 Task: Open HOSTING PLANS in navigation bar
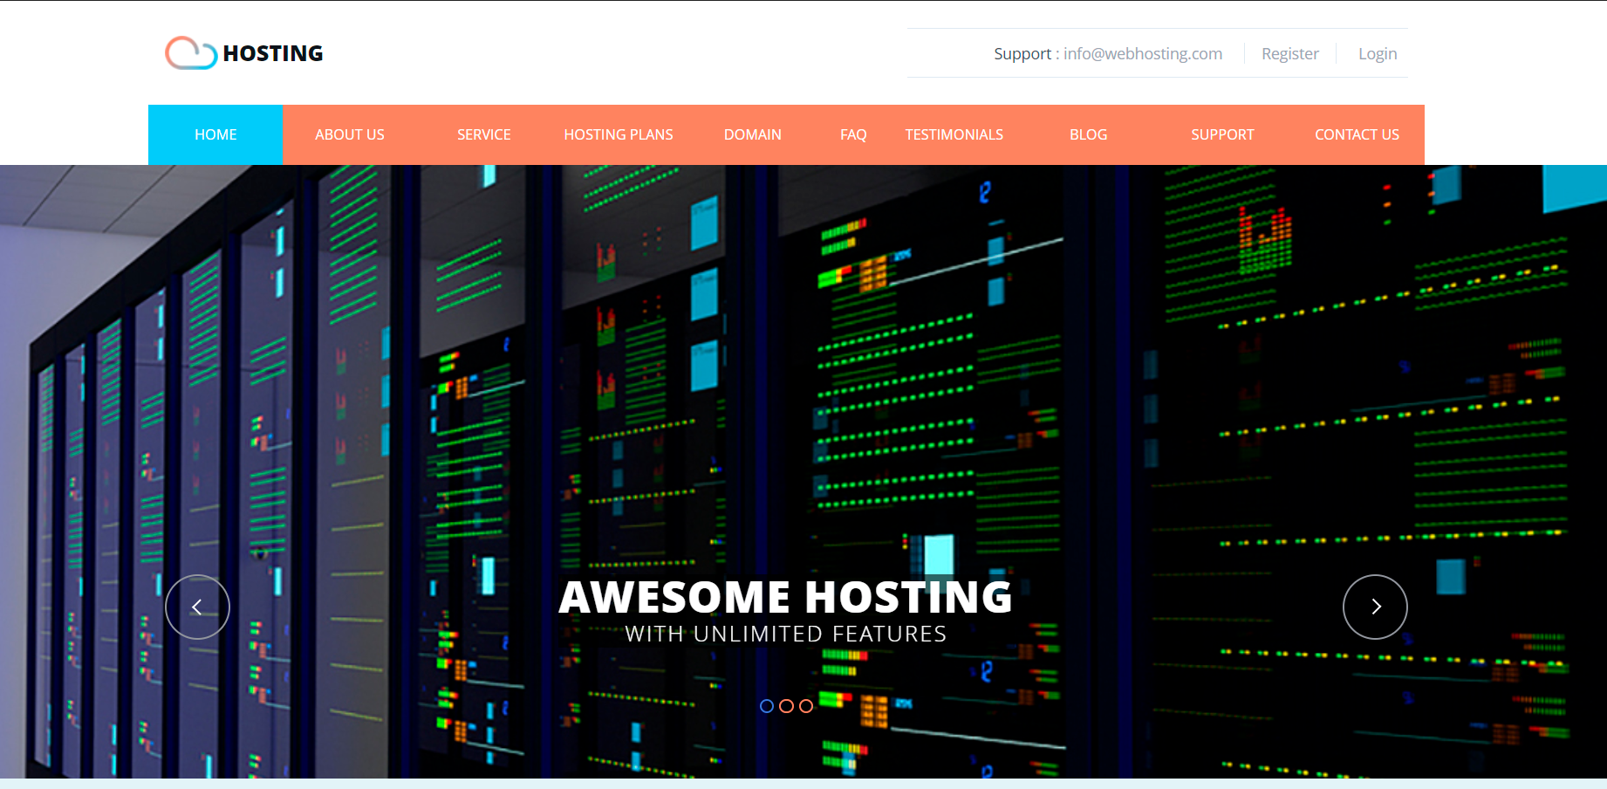pos(619,134)
